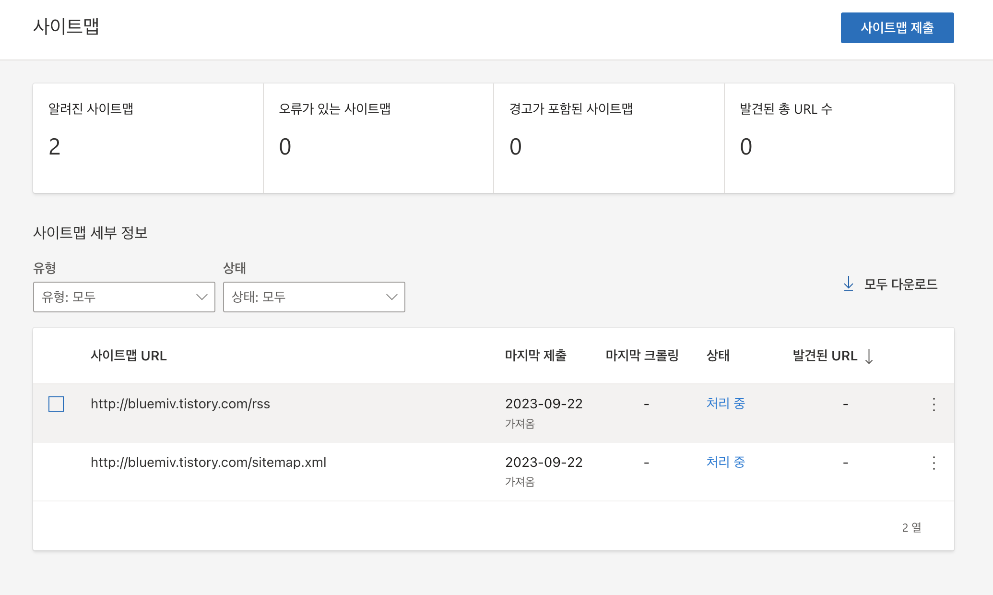The height and width of the screenshot is (595, 993).
Task: Open more options for the sitemap.xml row
Action: click(x=934, y=463)
